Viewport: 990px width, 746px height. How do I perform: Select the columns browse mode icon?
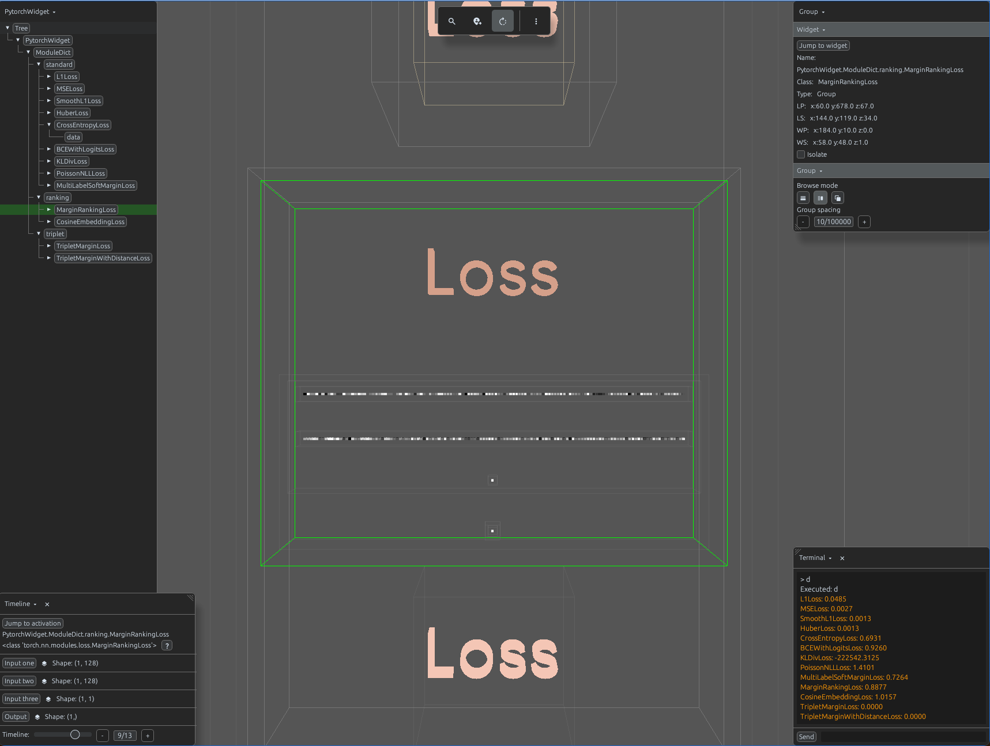820,198
